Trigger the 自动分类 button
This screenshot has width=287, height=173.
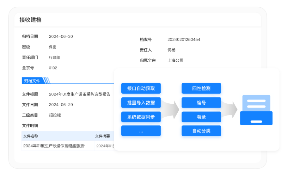(201, 131)
